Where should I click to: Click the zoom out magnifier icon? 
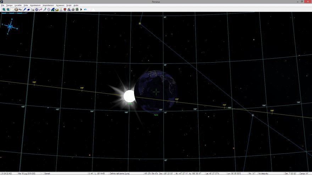click(x=8, y=10)
